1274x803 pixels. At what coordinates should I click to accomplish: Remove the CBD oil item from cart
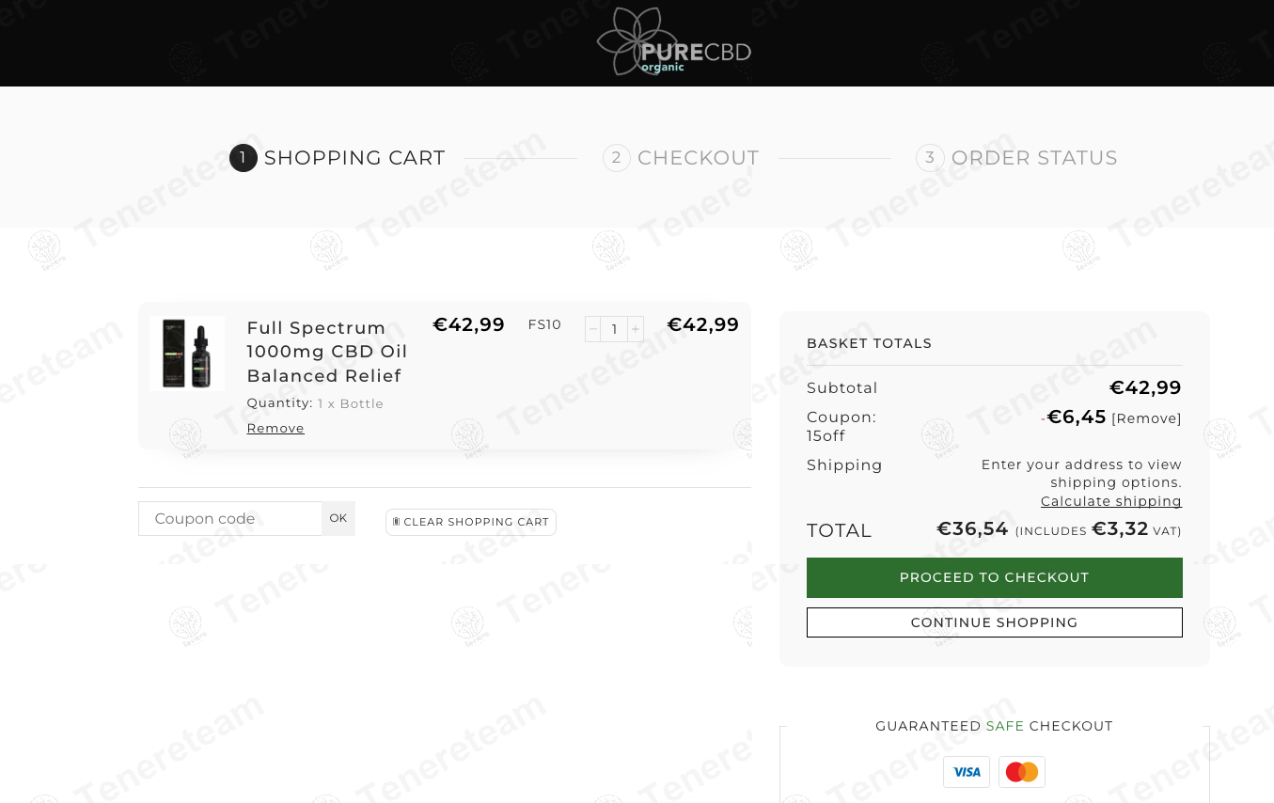tap(275, 429)
